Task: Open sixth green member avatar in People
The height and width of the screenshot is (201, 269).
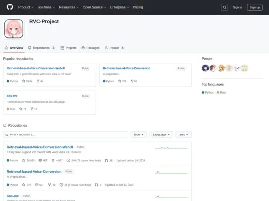Action: (x=244, y=68)
